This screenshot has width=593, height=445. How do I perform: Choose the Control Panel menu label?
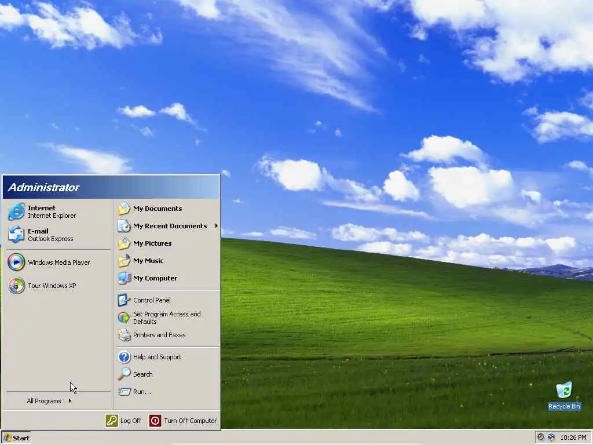coord(152,300)
